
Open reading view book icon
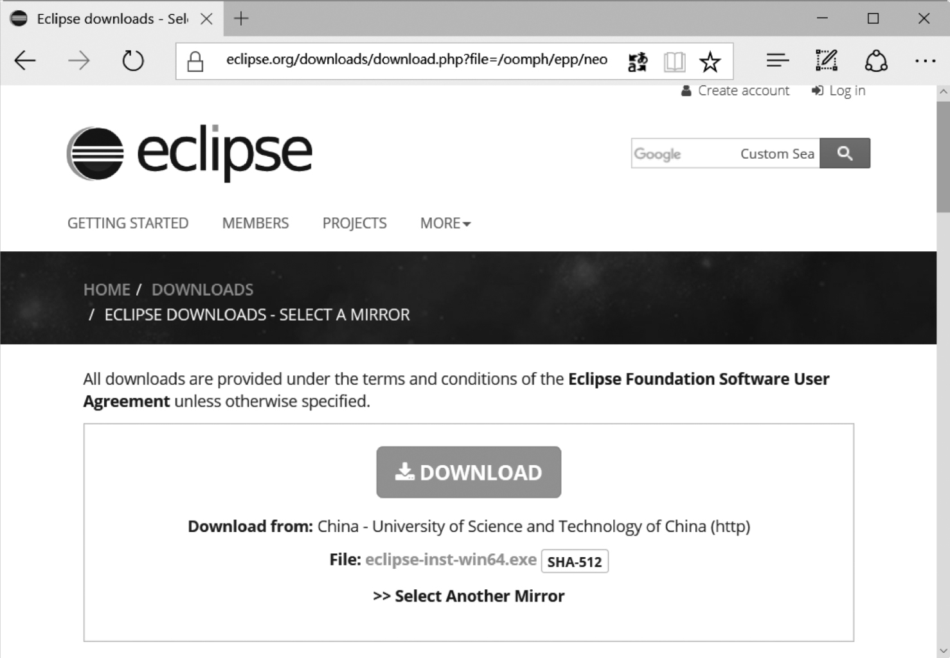tap(674, 62)
